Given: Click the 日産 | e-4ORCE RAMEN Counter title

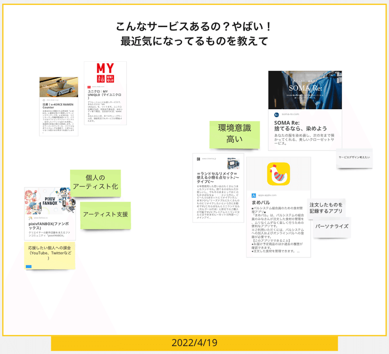Looking at the screenshot, I should coord(58,106).
